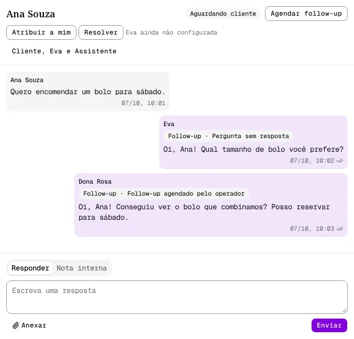This screenshot has height=339, width=354.
Task: Click the Eva sender name in bubble
Action: tap(169, 124)
